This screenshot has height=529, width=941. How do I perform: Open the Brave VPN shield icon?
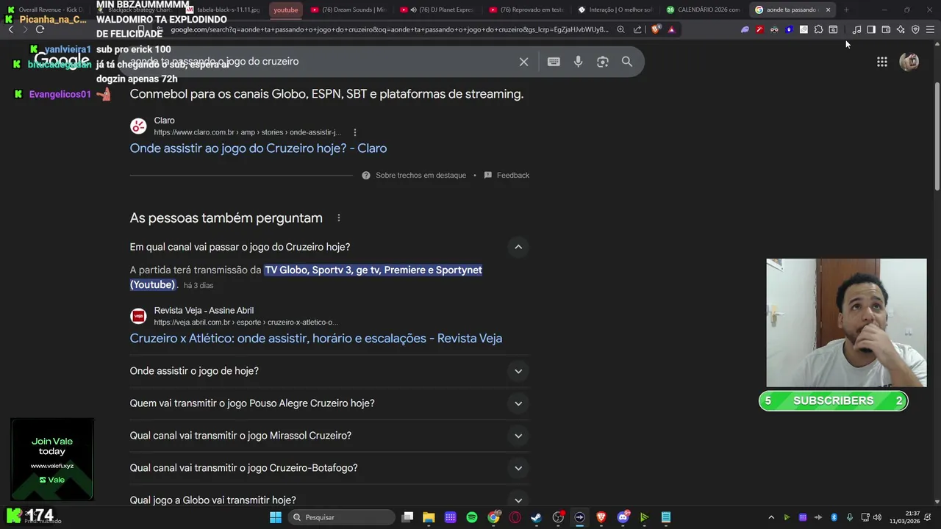tap(915, 29)
